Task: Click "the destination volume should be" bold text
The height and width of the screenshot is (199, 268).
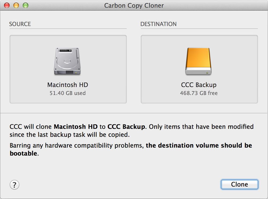Action: tap(199, 146)
